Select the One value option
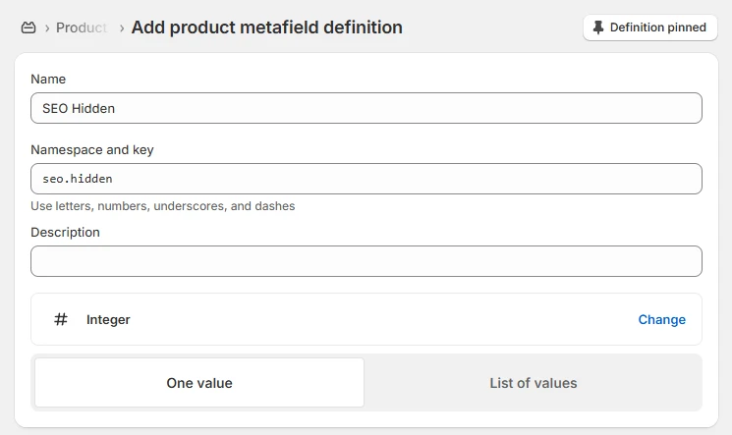The width and height of the screenshot is (732, 435). pos(199,383)
